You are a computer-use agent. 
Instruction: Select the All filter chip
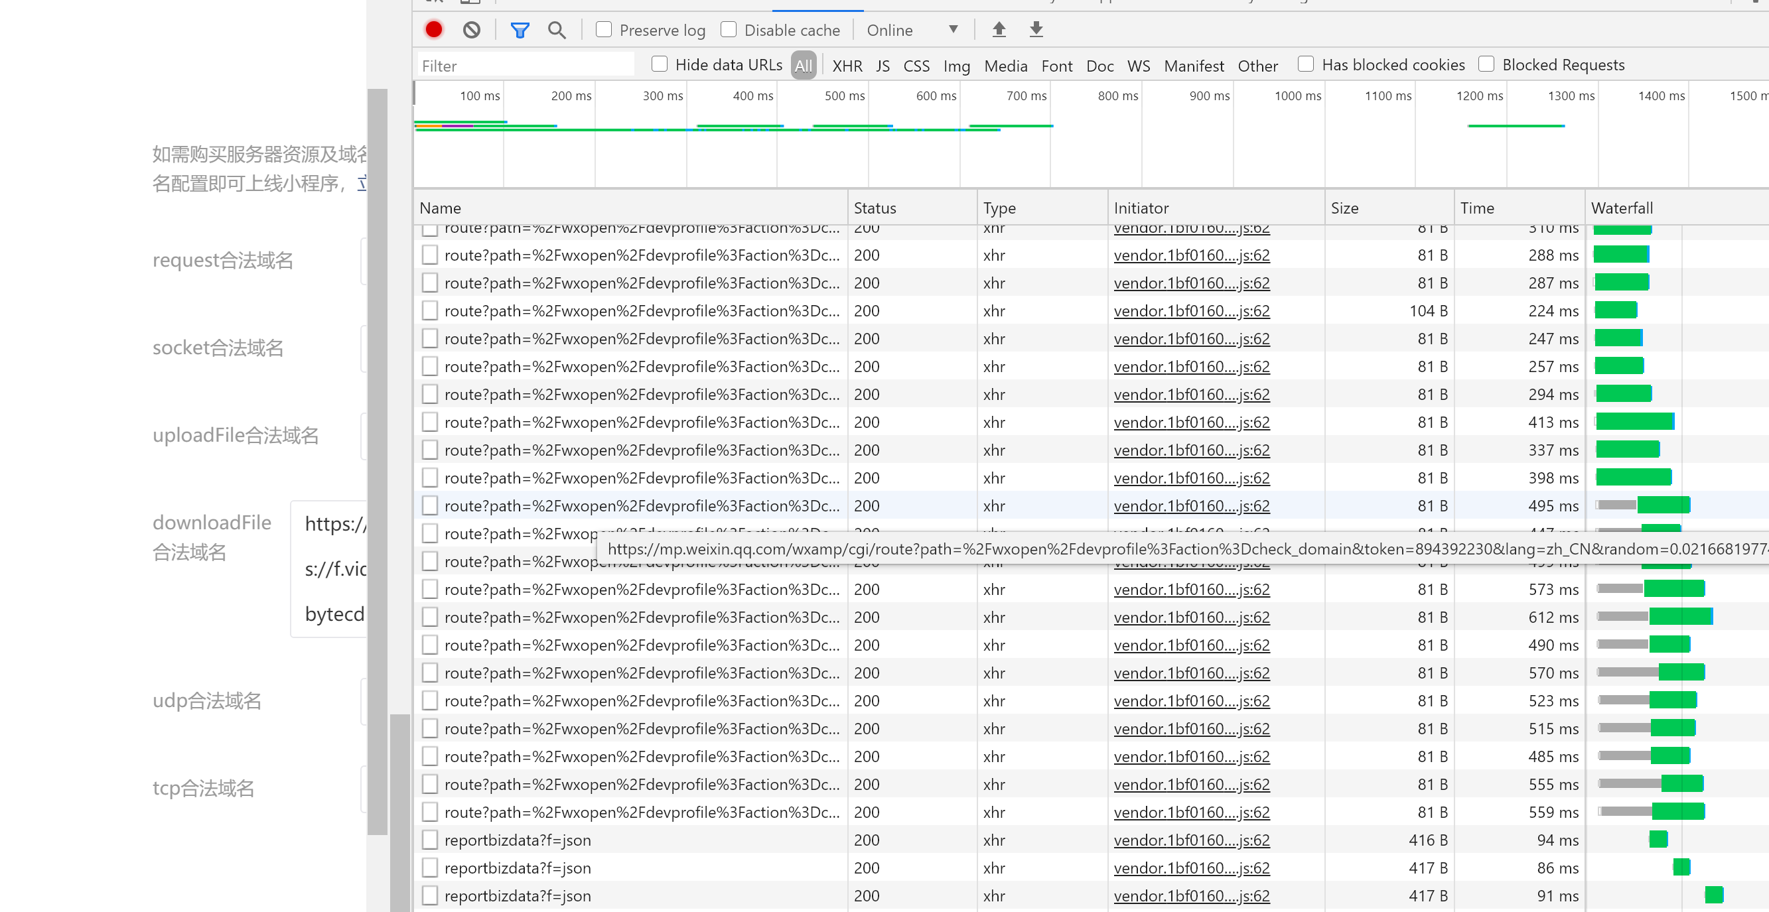click(803, 66)
